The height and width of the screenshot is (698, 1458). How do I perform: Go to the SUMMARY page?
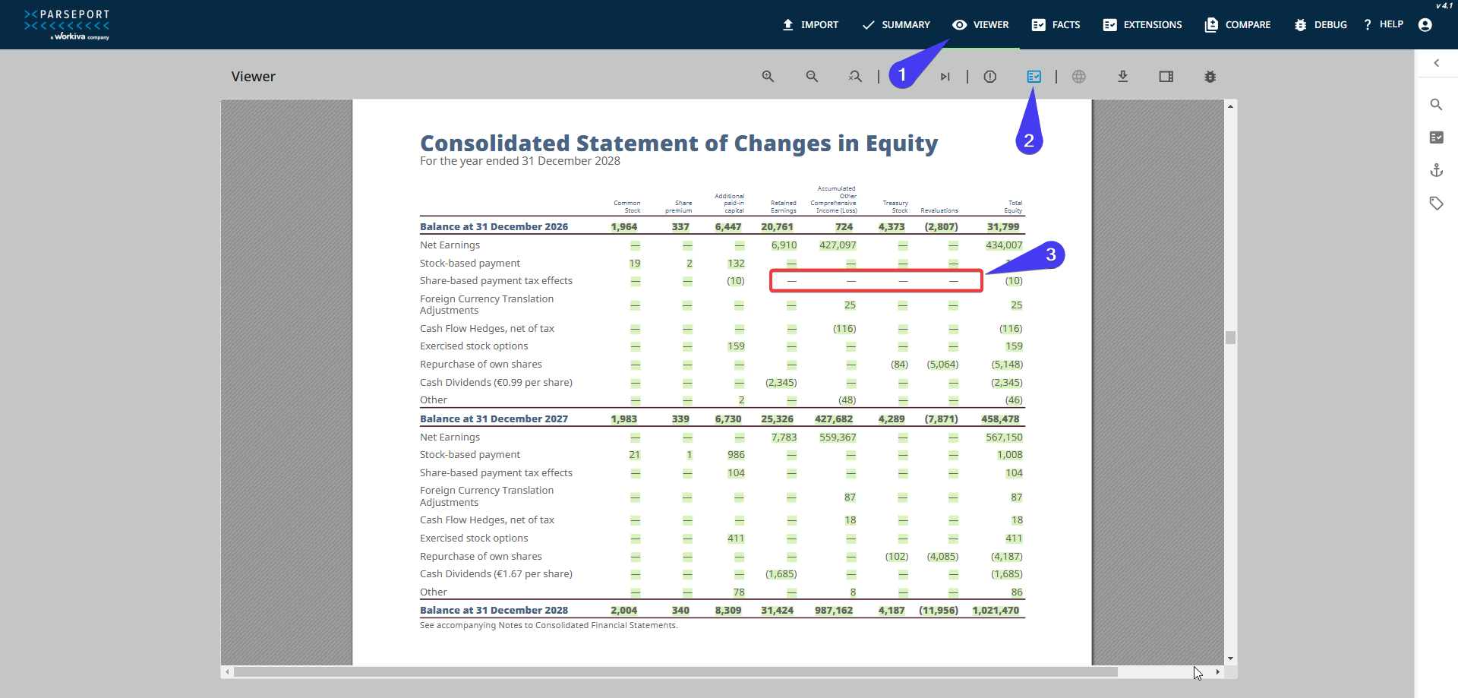(896, 25)
